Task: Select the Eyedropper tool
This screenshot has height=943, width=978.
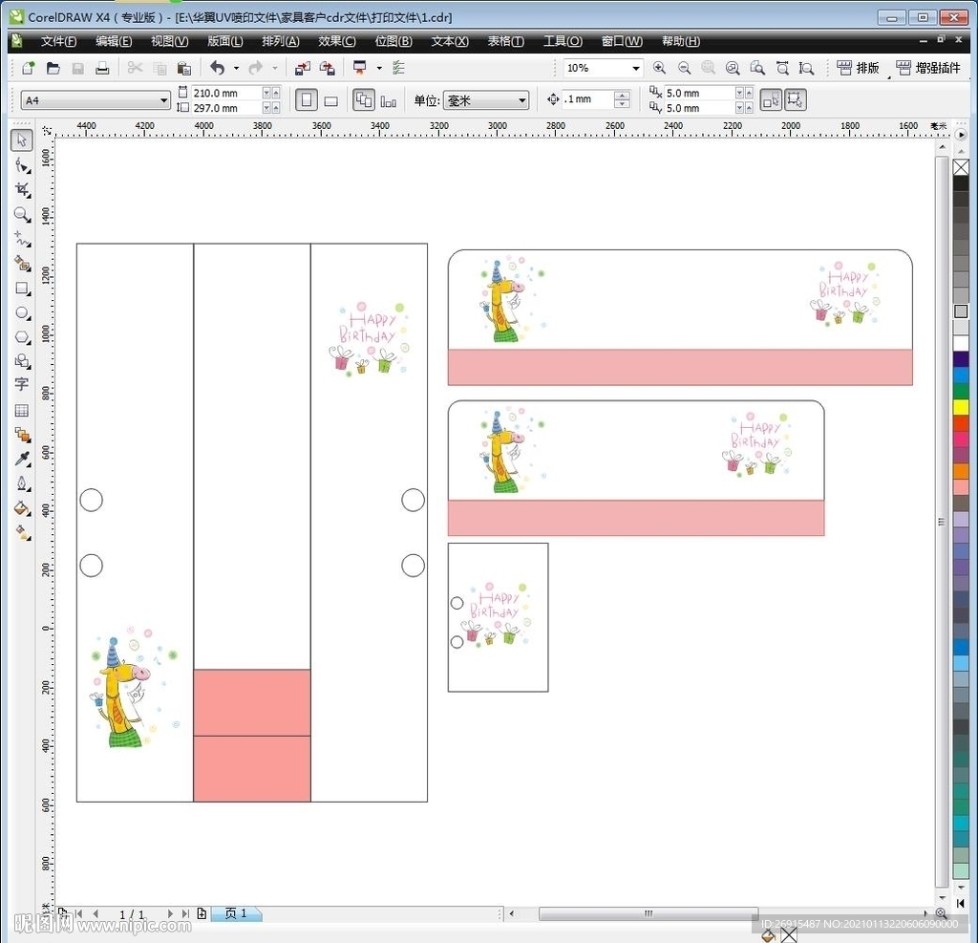Action: coord(22,460)
